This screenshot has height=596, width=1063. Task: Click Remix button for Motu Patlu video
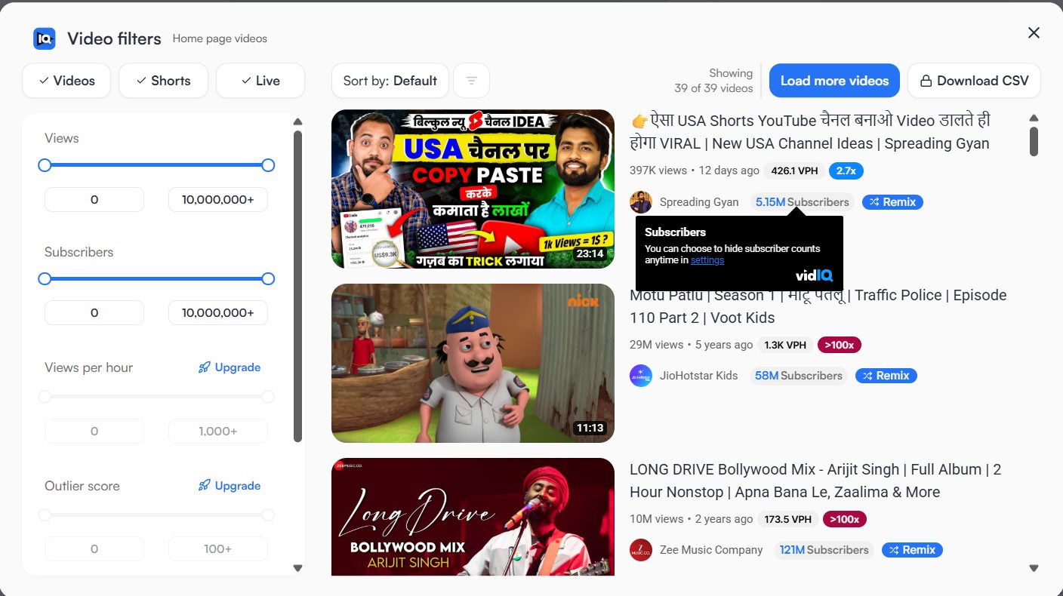pos(886,376)
